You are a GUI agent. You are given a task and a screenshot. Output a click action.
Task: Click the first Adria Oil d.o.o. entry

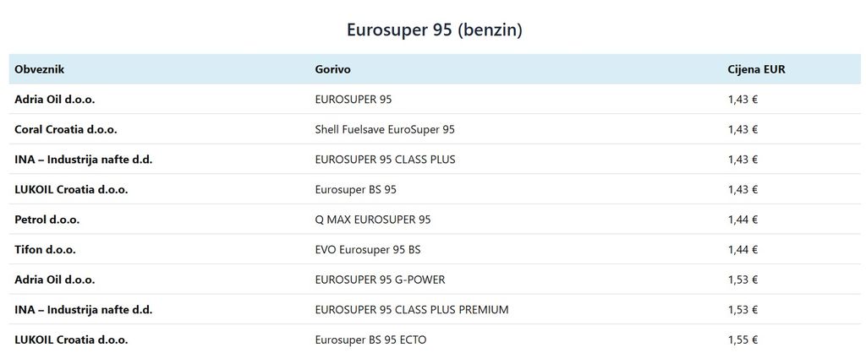[x=55, y=100]
